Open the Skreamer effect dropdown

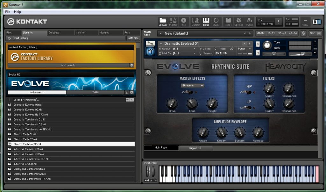point(192,85)
